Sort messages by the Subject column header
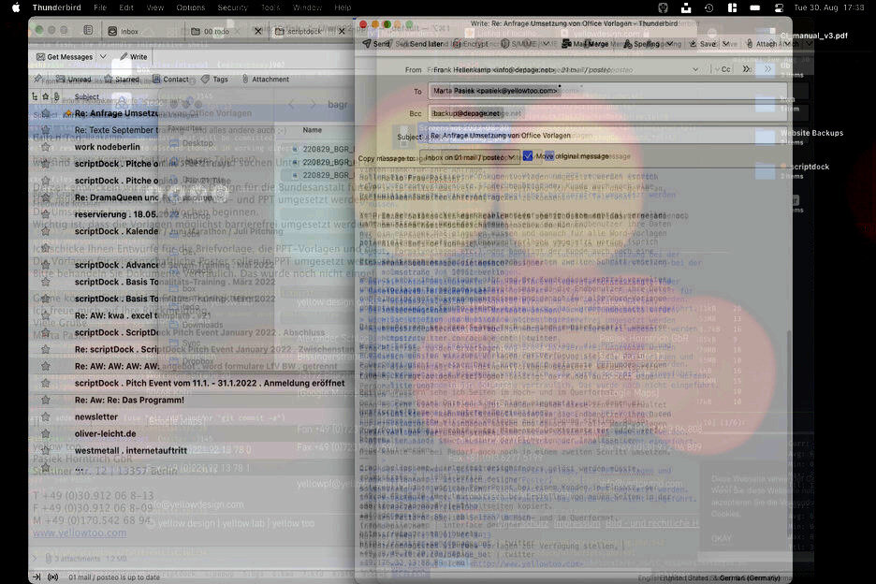This screenshot has height=584, width=876. point(87,96)
